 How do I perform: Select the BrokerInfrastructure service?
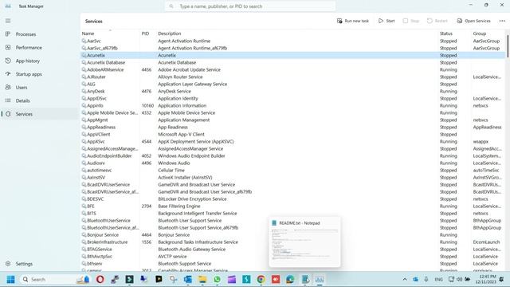(292, 242)
